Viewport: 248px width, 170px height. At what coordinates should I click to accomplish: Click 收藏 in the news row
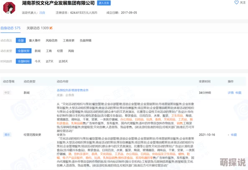point(238,93)
